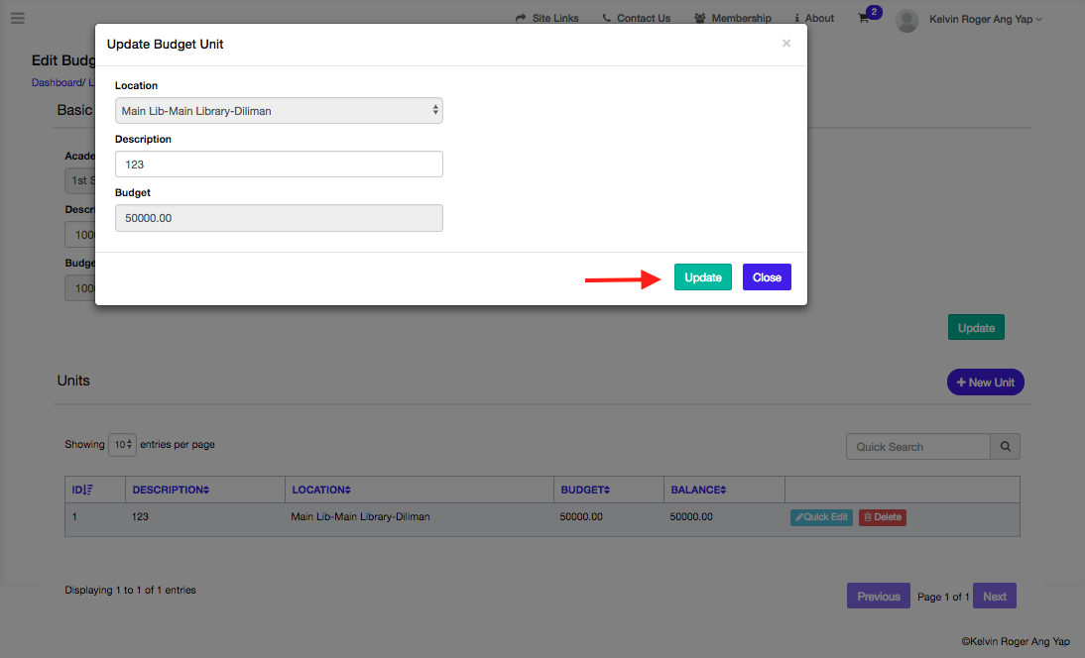This screenshot has width=1085, height=658.
Task: Click the Quick Search text box
Action: [917, 447]
